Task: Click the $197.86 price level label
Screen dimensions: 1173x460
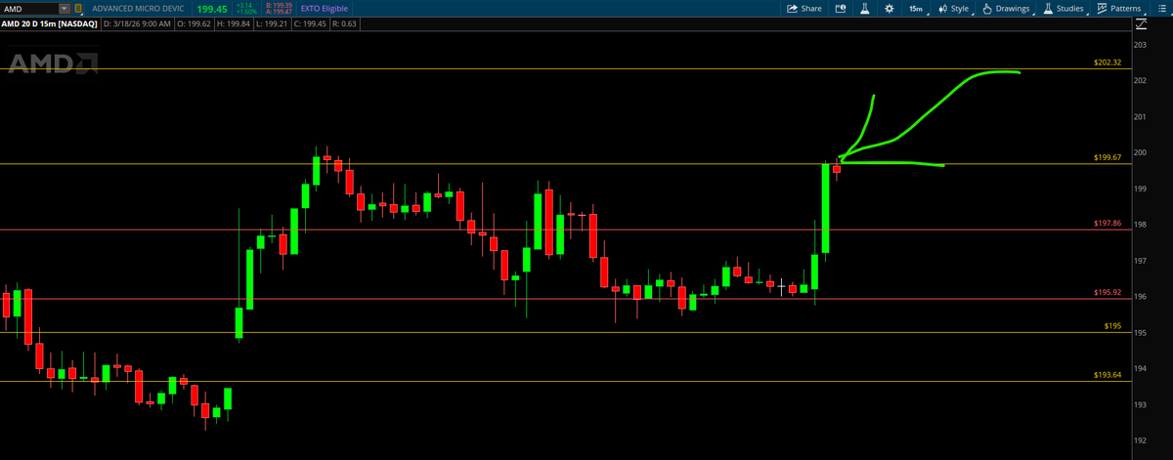Action: click(x=1107, y=224)
